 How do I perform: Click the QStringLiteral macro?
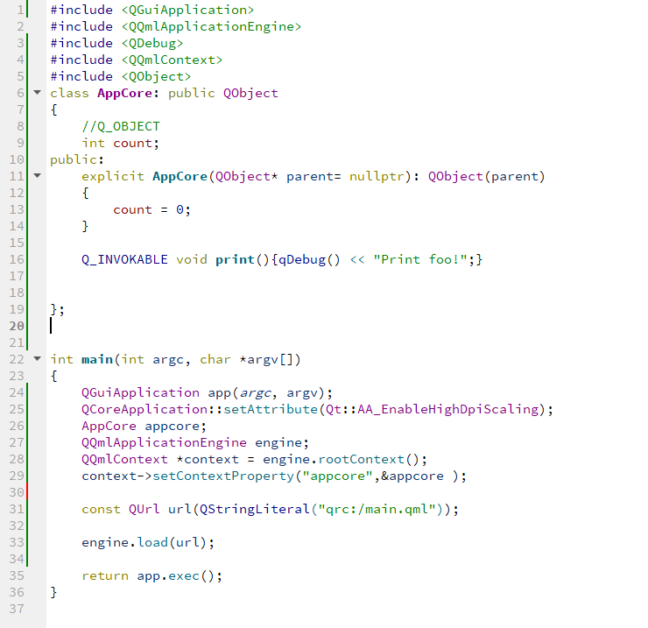coord(255,510)
